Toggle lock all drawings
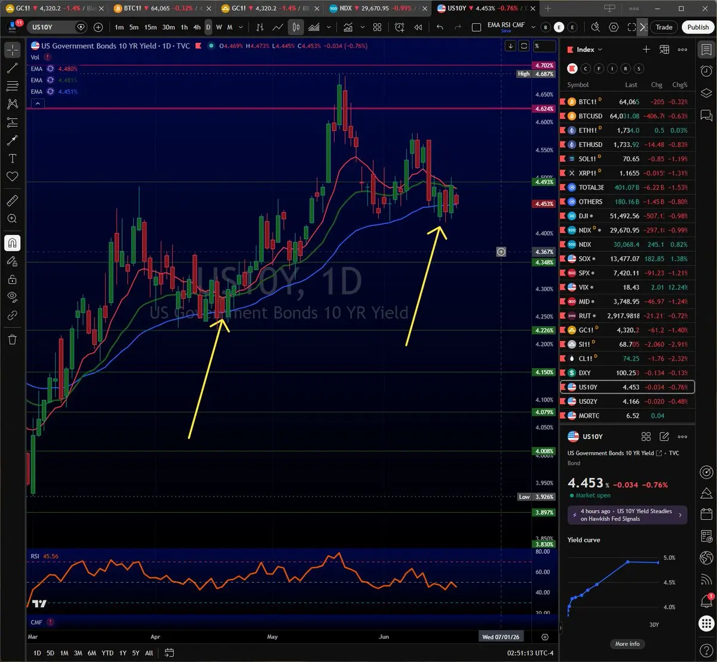This screenshot has height=662, width=717. (x=13, y=279)
